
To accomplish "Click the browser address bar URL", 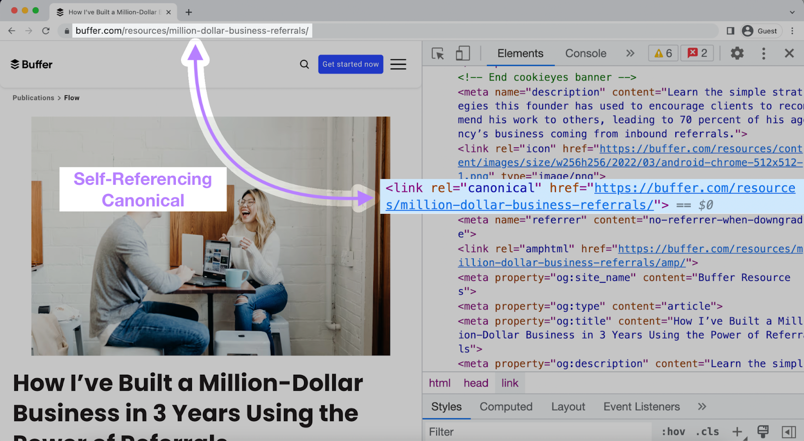I will pos(192,31).
